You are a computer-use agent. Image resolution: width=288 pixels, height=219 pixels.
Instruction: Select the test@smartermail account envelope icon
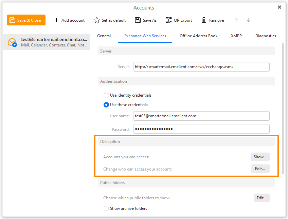tap(12, 42)
